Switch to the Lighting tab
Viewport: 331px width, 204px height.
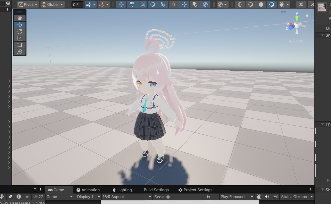[x=122, y=190]
